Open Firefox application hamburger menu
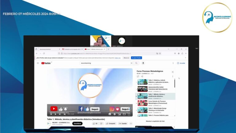This screenshot has height=133, width=236. click(x=186, y=53)
